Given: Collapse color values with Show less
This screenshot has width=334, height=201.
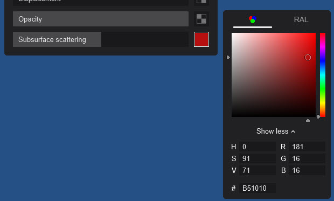Looking at the screenshot, I should click(276, 131).
